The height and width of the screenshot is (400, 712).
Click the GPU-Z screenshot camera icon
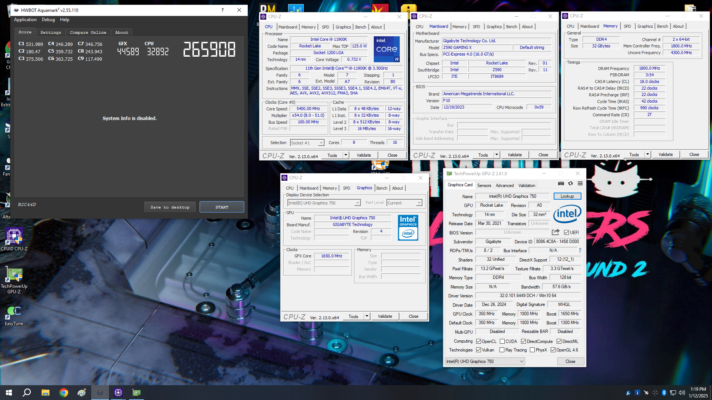[x=561, y=183]
